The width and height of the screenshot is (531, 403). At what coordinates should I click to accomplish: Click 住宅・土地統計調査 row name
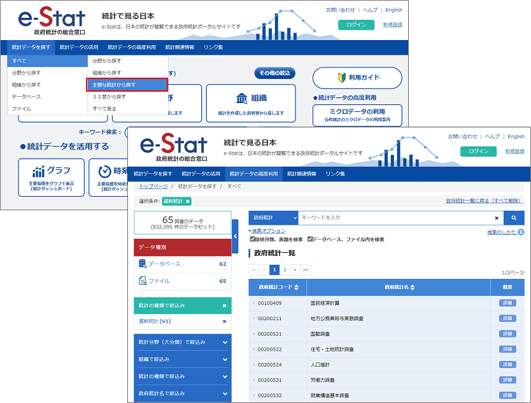pos(332,350)
